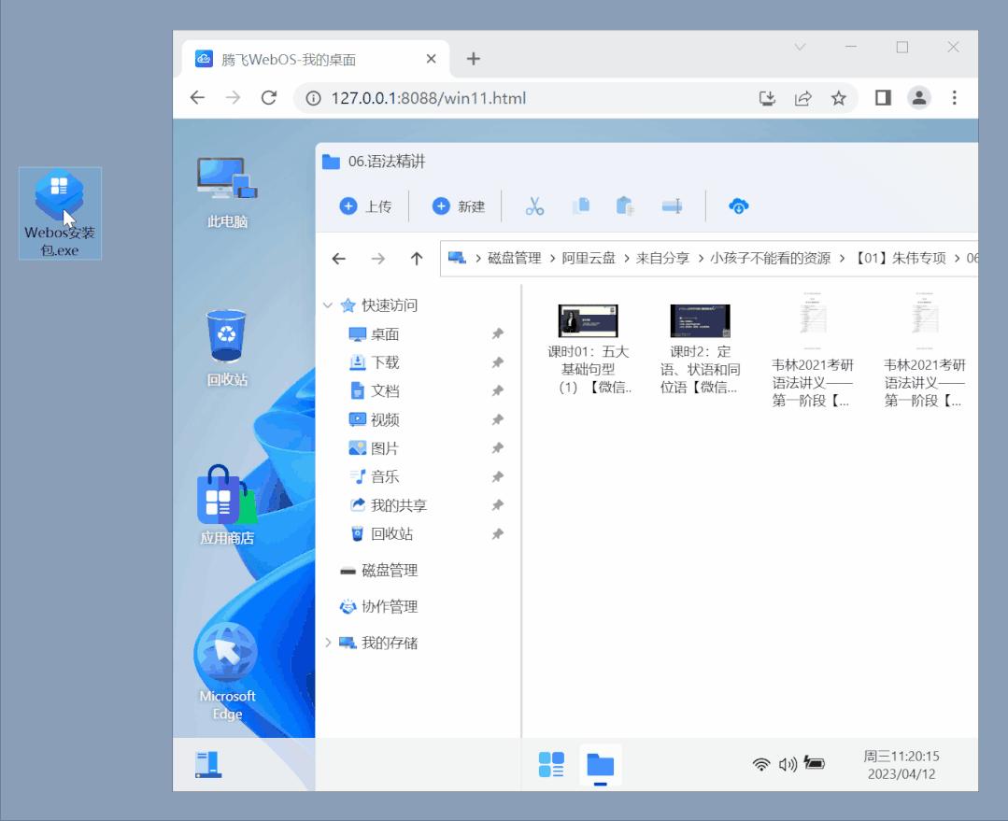
Task: Click the cloud download icon in the toolbar
Action: click(738, 205)
